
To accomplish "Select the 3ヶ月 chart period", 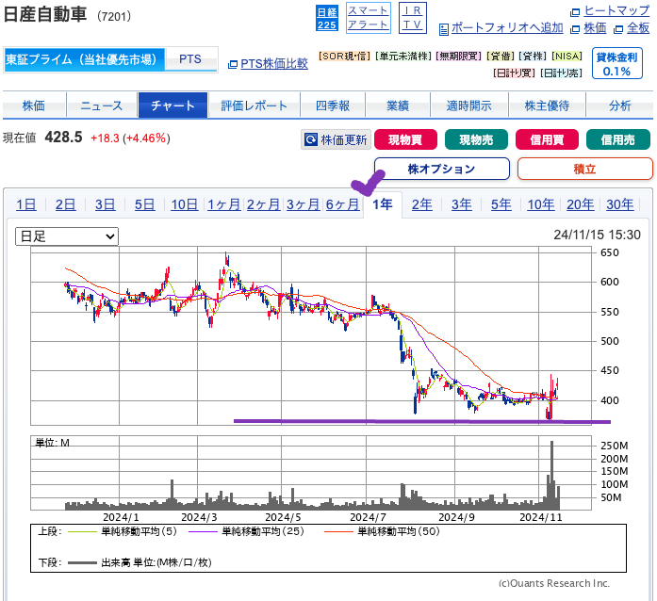I will click(303, 204).
